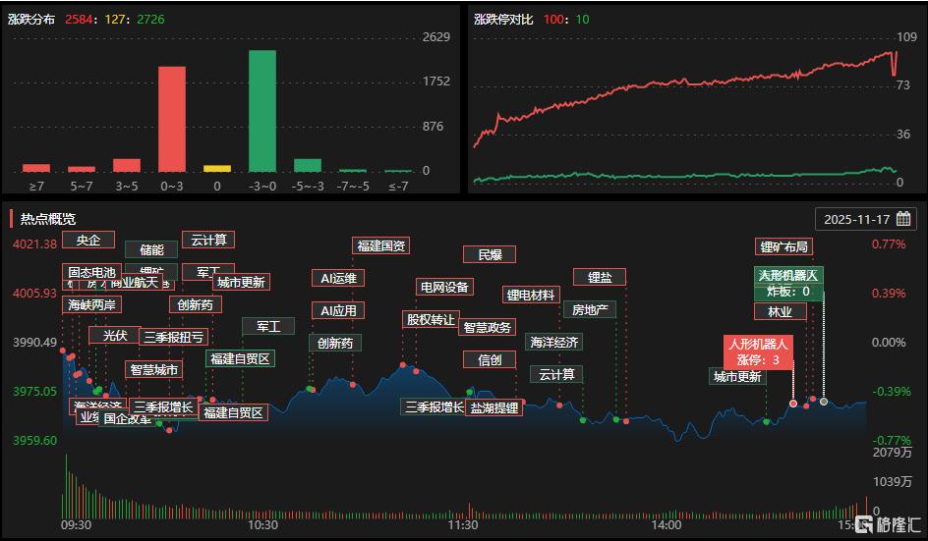
Task: Select the 电网设备 hotspot label
Action: [444, 287]
